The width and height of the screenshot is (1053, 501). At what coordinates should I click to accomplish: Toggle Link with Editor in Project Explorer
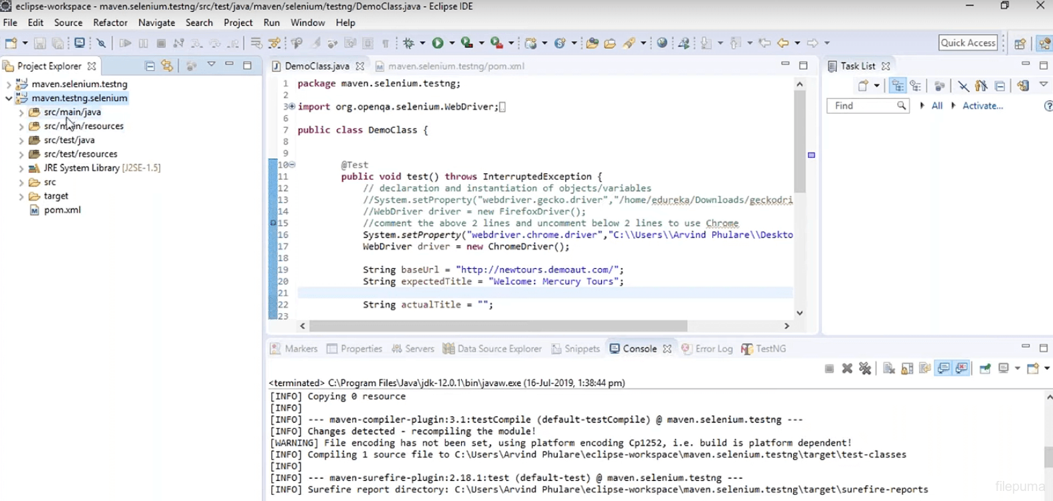(167, 66)
